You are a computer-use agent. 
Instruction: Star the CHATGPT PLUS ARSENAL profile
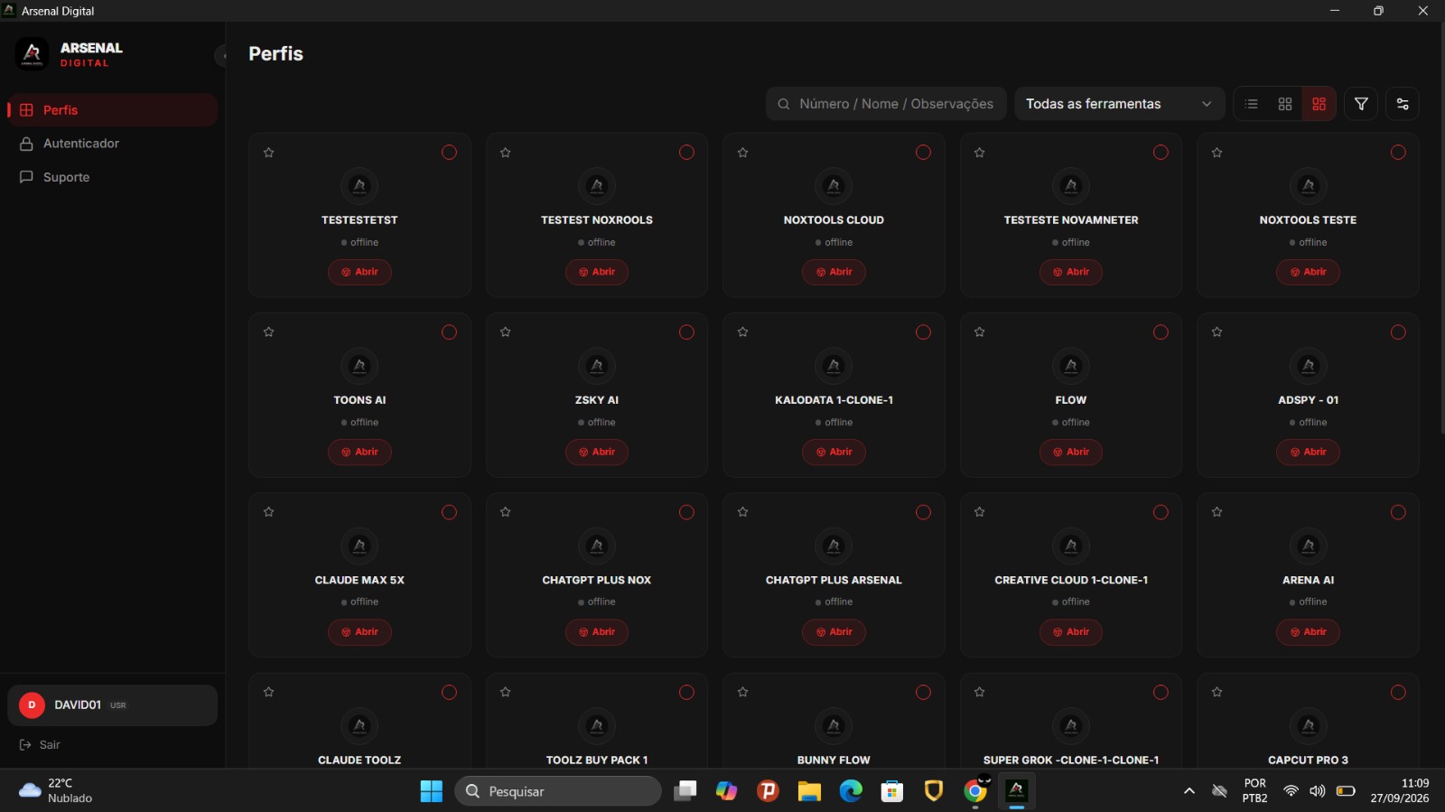[x=742, y=512]
